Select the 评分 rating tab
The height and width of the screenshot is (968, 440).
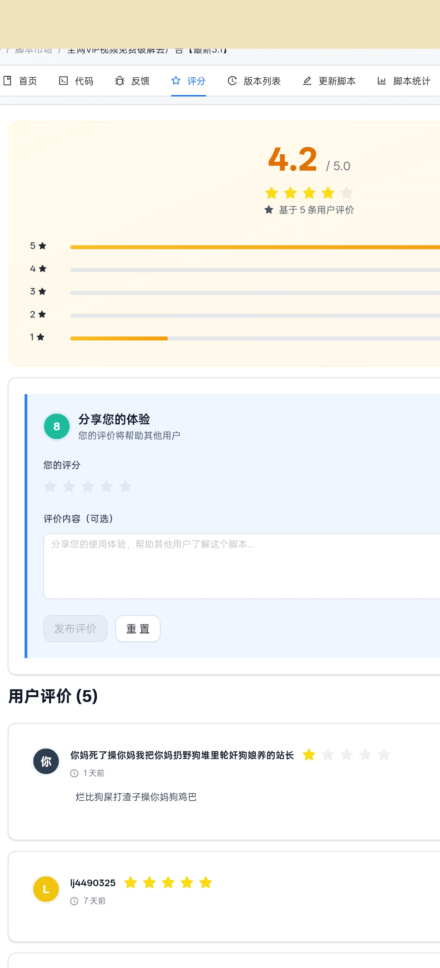[x=188, y=81]
